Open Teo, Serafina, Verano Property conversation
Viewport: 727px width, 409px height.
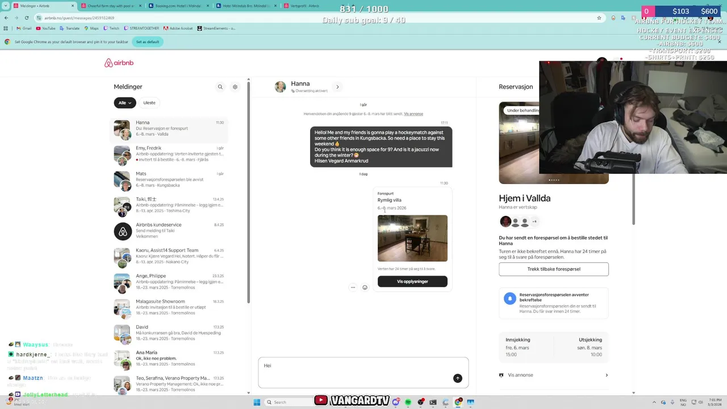click(x=169, y=385)
